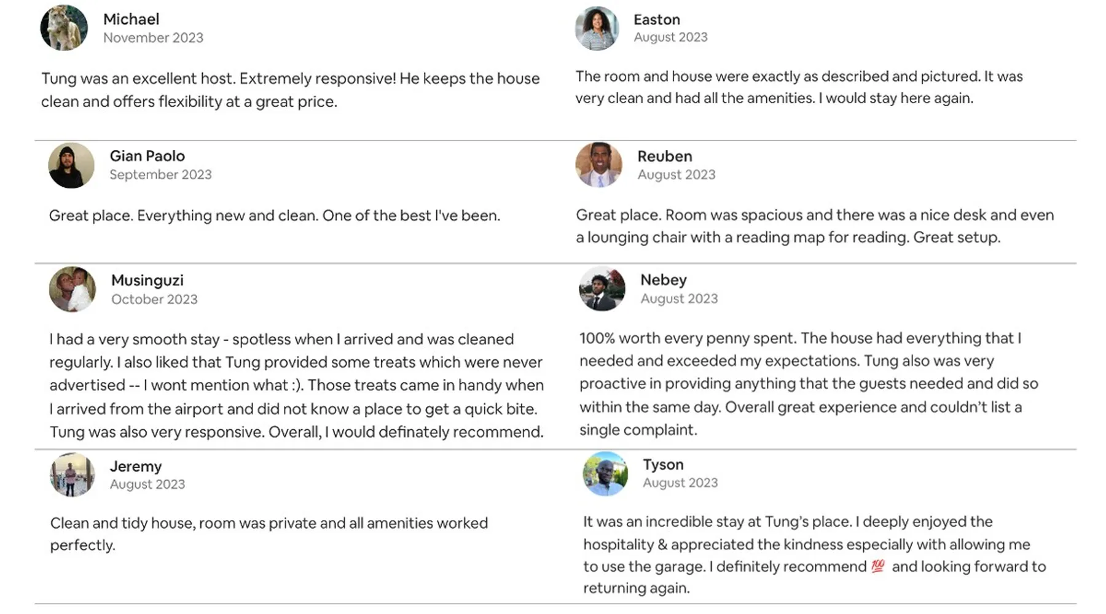Click the name Gian Paolo

[x=147, y=156]
